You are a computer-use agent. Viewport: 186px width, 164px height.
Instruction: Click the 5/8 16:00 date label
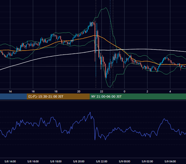click(33, 162)
